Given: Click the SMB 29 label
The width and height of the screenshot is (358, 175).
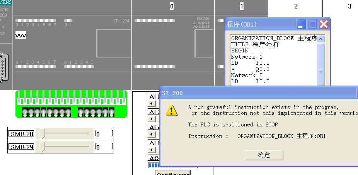Looking at the screenshot, I should click(x=21, y=147).
